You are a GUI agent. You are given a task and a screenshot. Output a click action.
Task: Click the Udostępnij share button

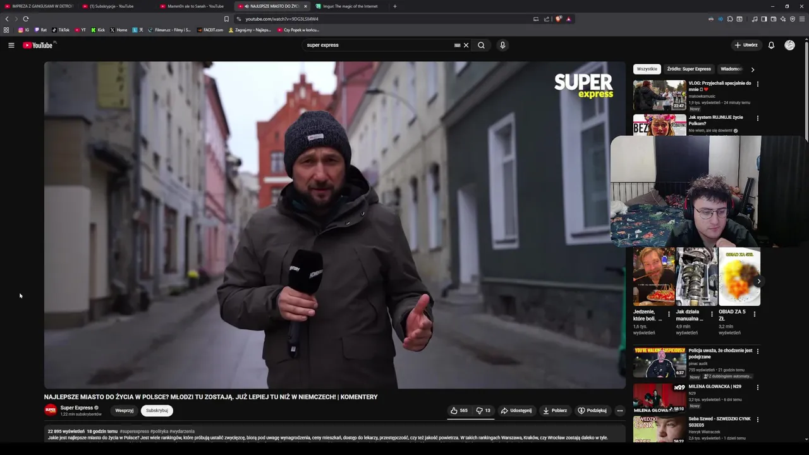pos(516,410)
